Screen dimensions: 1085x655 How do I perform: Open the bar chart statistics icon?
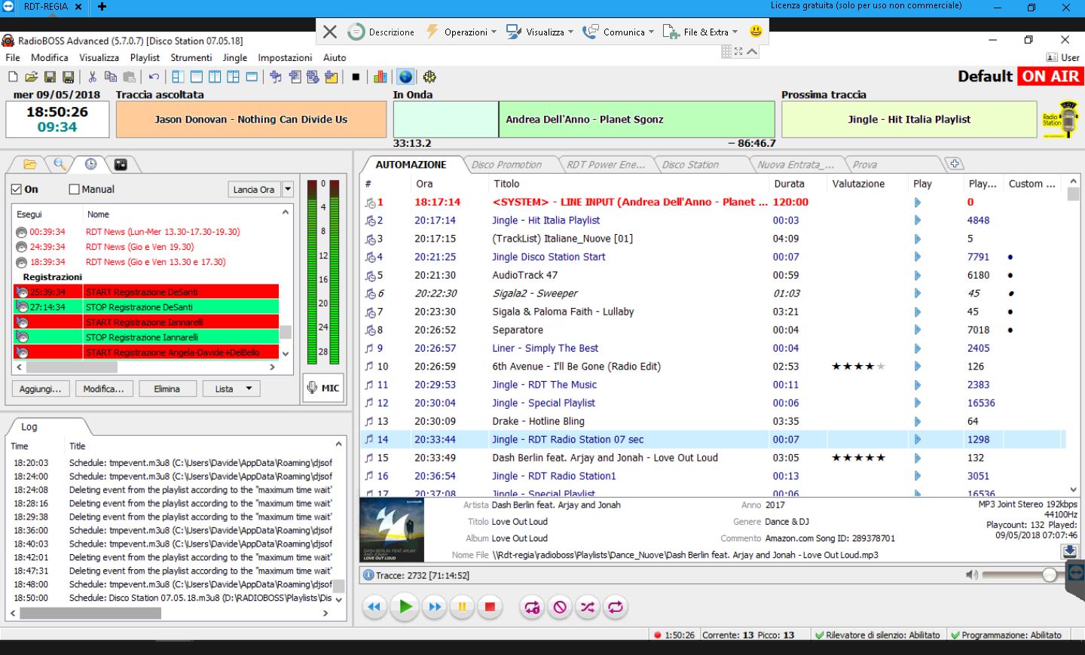point(380,77)
